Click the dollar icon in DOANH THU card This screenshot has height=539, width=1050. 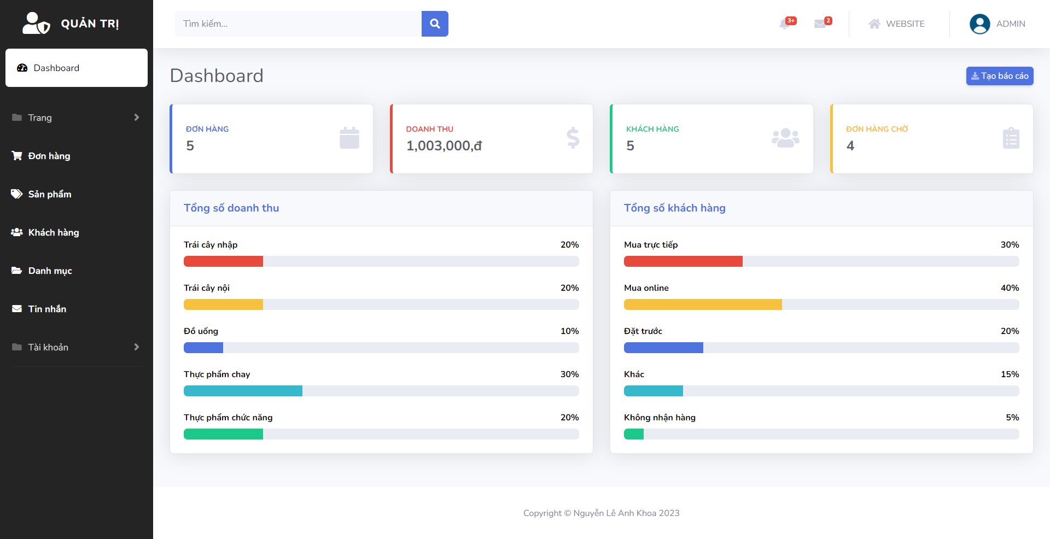(x=573, y=138)
